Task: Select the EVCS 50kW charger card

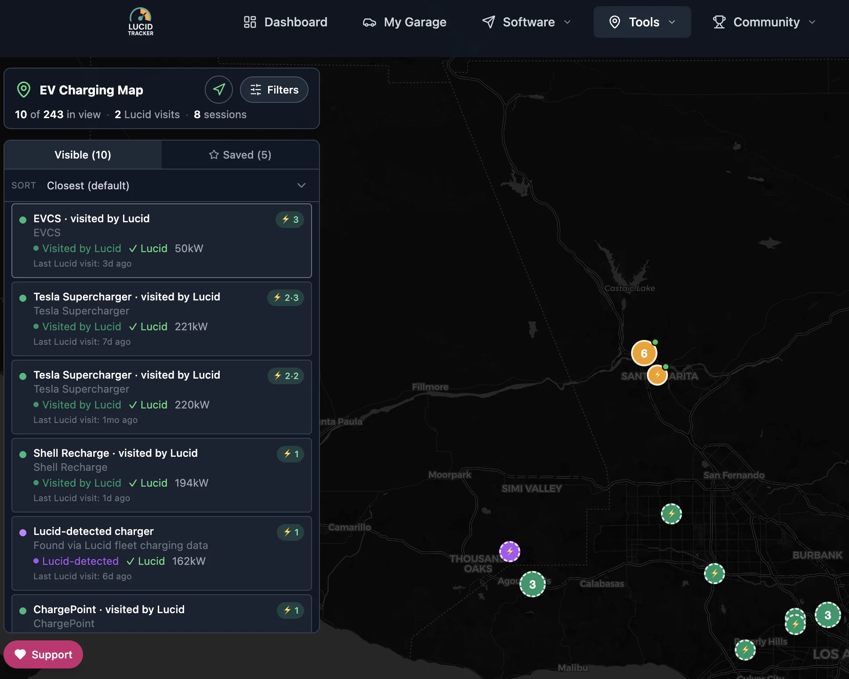Action: tap(162, 240)
